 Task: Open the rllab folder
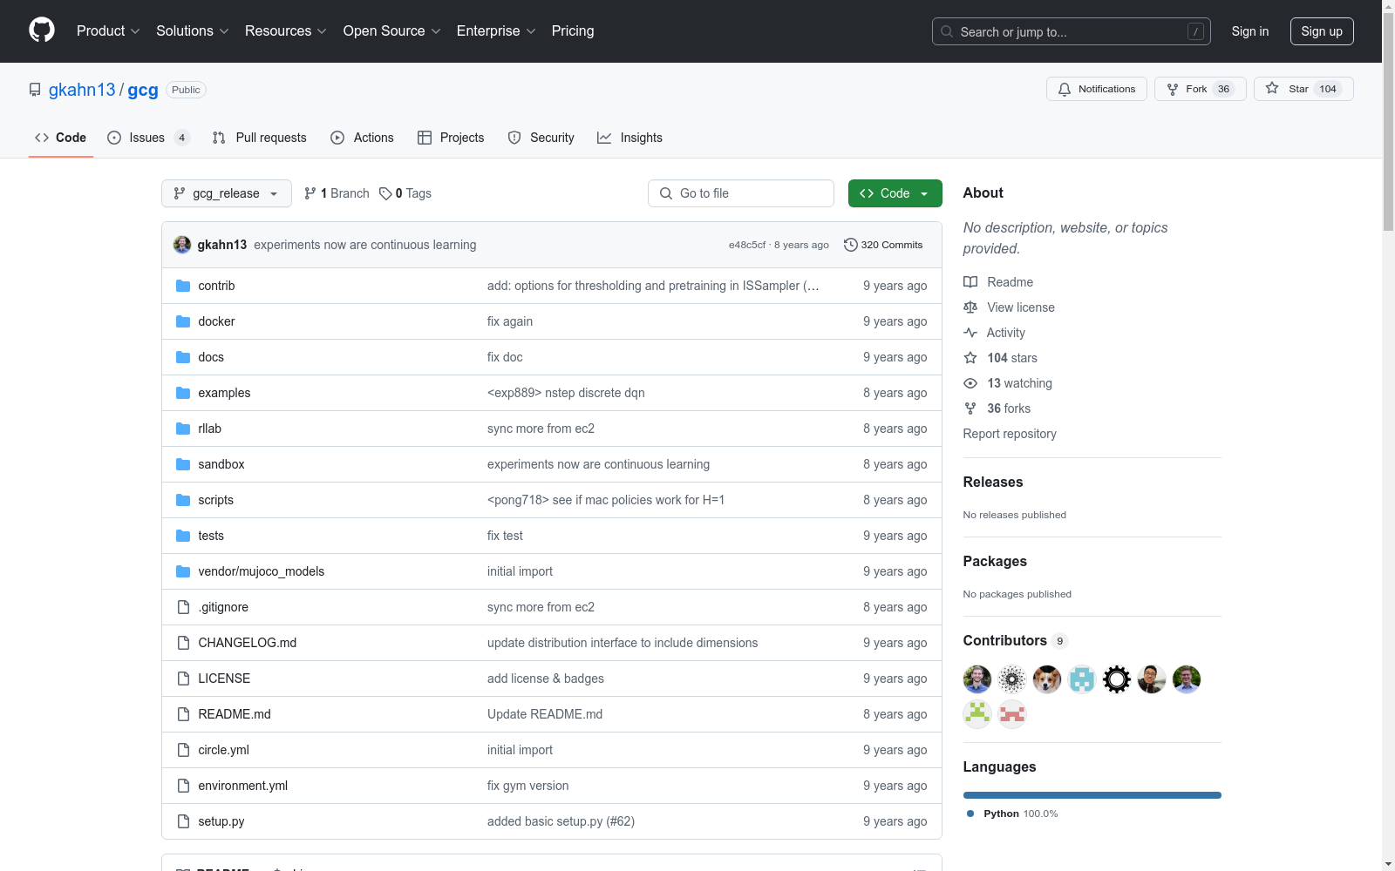coord(210,429)
